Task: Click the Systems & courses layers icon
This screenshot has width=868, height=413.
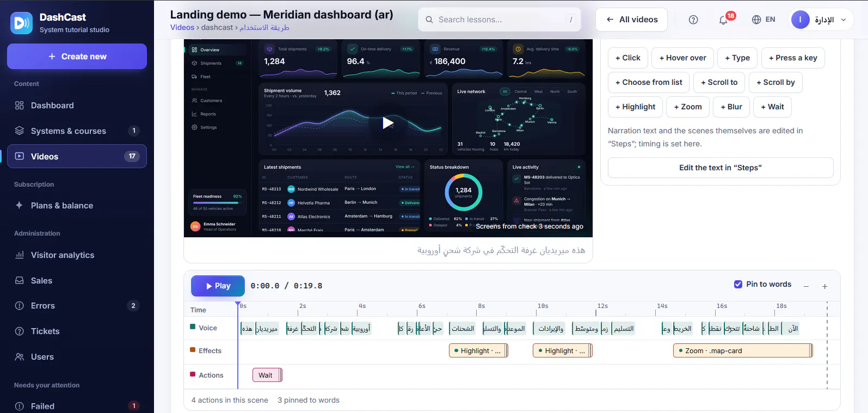Action: 20,131
